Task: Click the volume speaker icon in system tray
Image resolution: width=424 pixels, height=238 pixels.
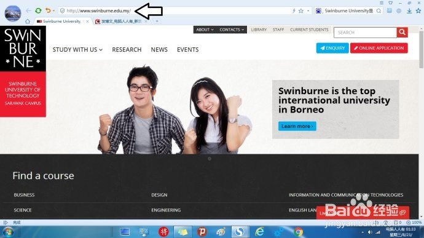Action: 370,232
